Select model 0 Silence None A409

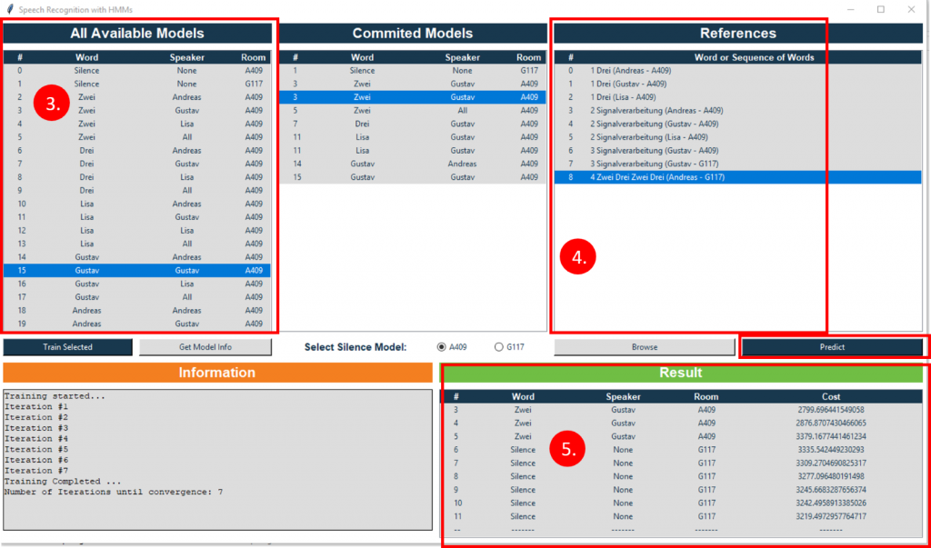tap(137, 71)
